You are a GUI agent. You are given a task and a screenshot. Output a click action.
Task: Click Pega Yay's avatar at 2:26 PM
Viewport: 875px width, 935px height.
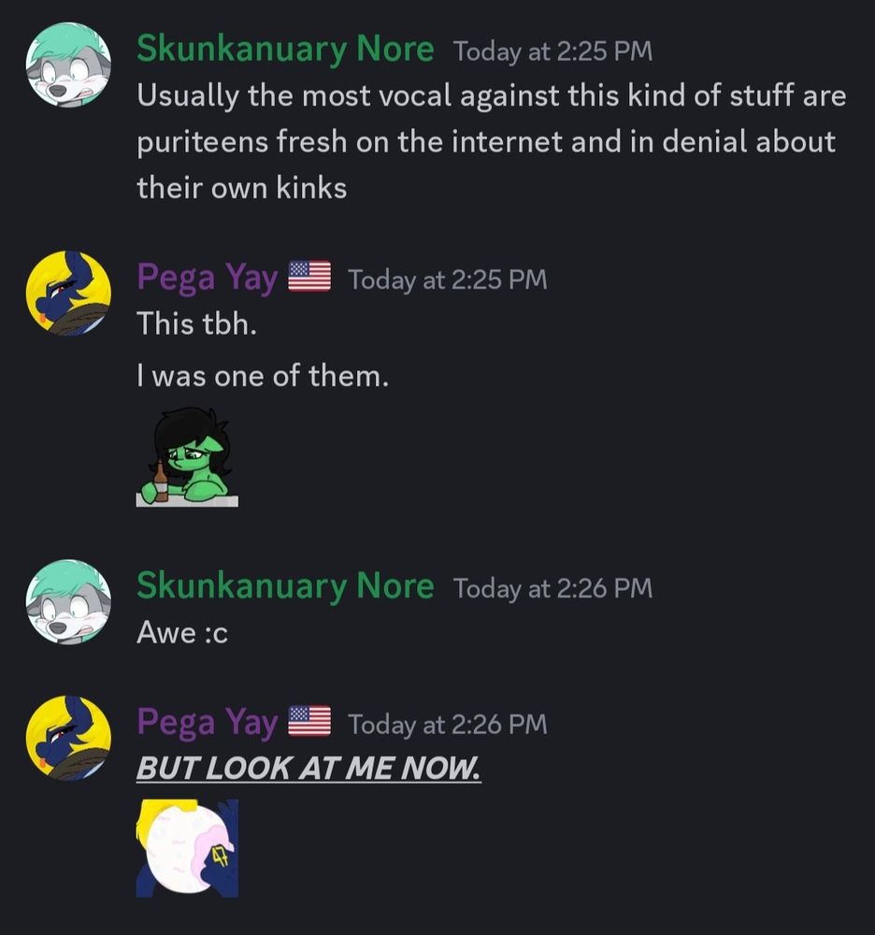[68, 738]
